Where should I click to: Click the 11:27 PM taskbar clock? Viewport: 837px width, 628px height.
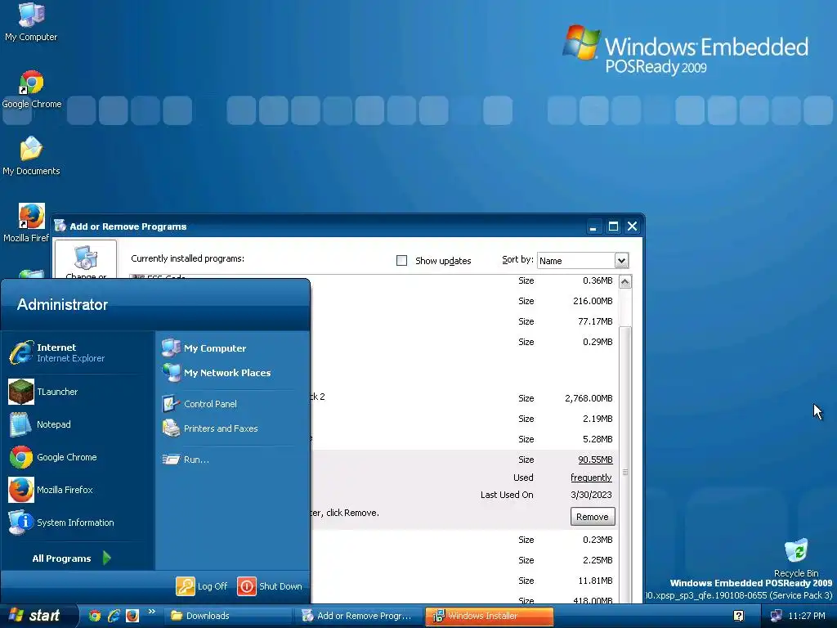[807, 616]
